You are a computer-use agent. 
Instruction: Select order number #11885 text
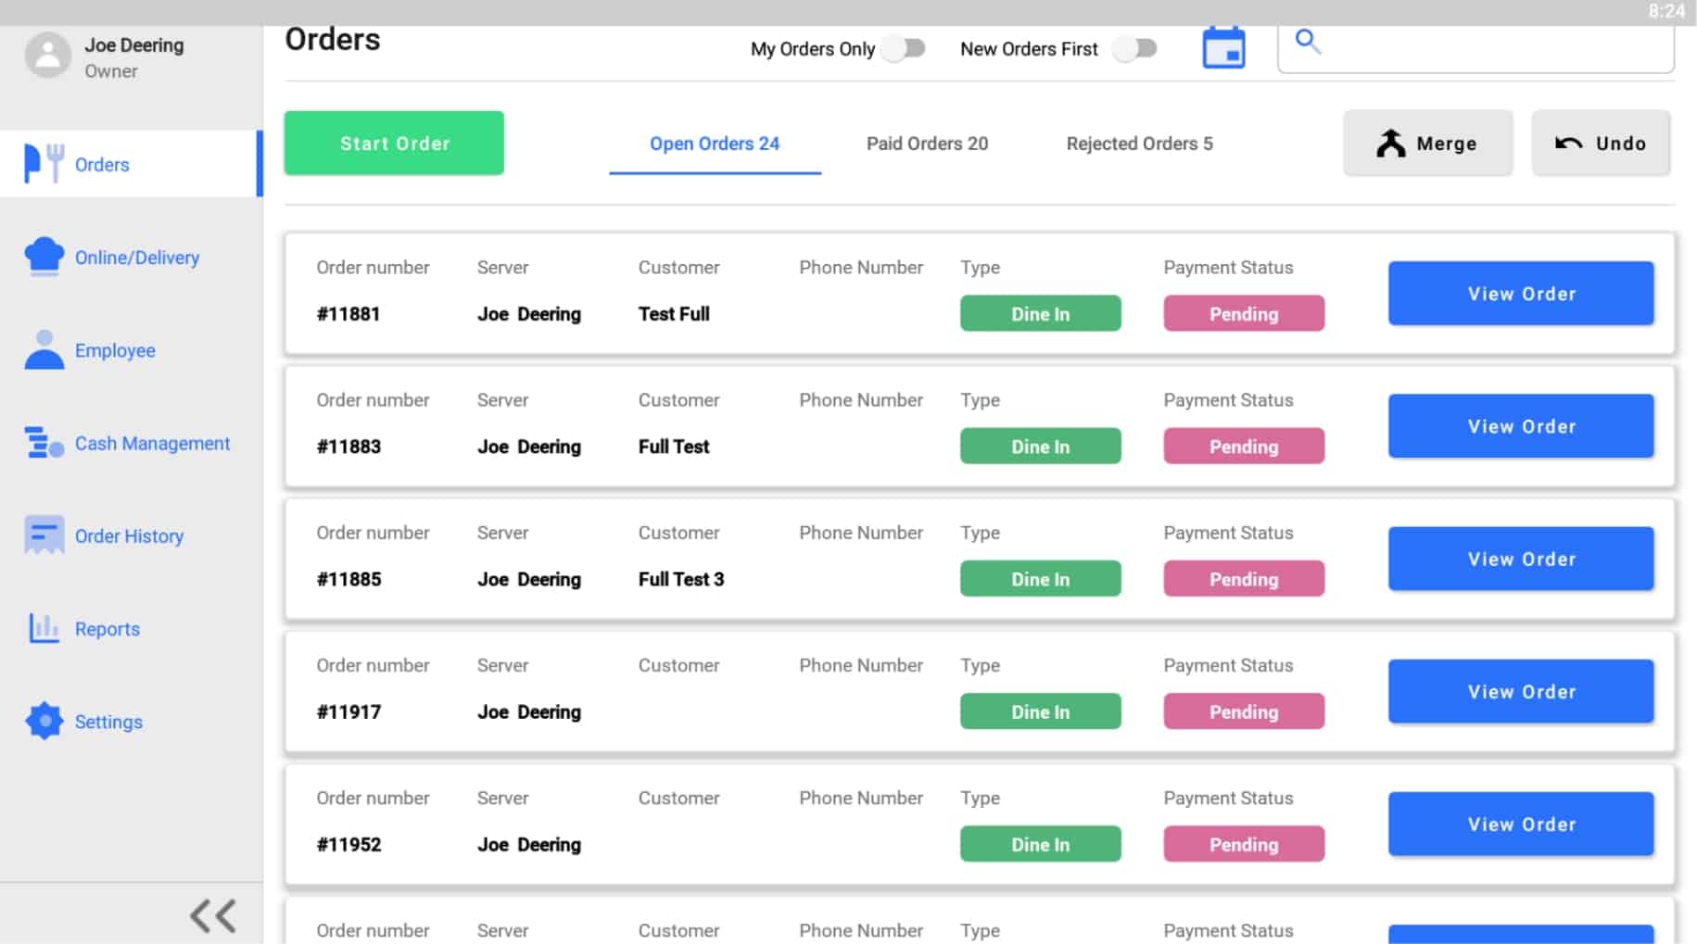(x=348, y=578)
